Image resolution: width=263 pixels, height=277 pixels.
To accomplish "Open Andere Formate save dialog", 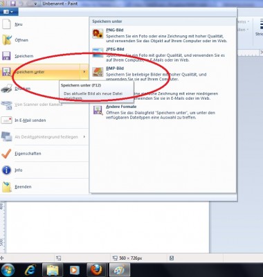I will [163, 111].
